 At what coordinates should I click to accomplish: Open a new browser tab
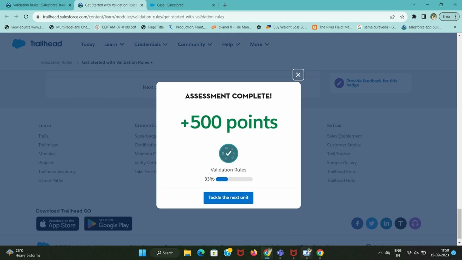pos(225,5)
